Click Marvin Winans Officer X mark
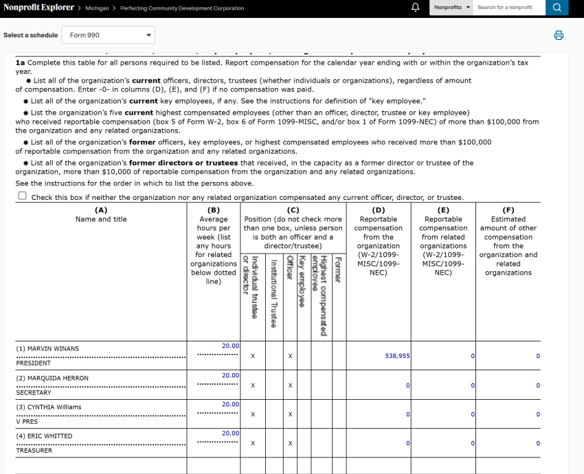584x474 pixels. 290,356
